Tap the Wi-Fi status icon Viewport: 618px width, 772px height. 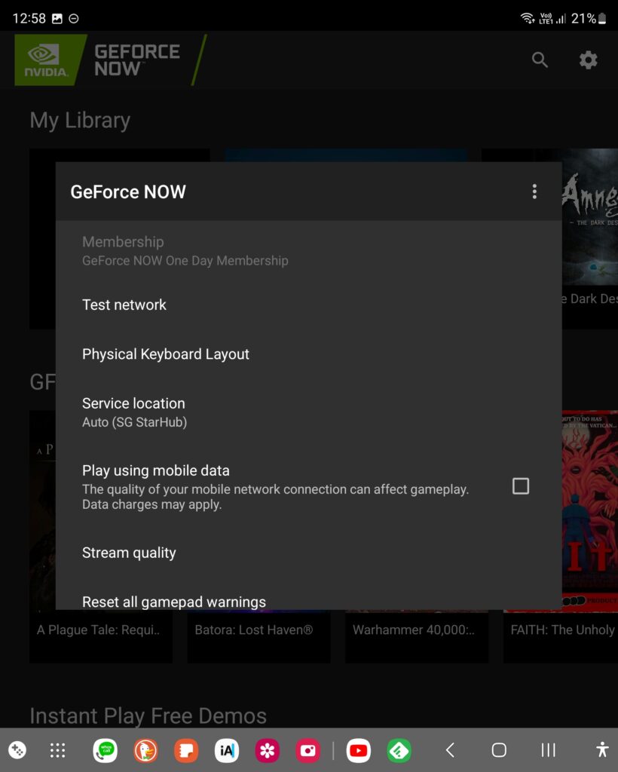pos(528,19)
